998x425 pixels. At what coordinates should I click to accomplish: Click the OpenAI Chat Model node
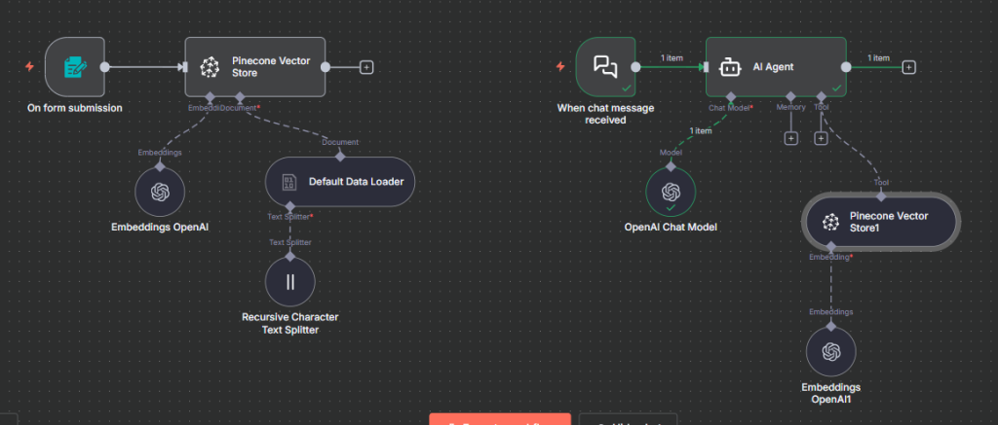pyautogui.click(x=671, y=192)
